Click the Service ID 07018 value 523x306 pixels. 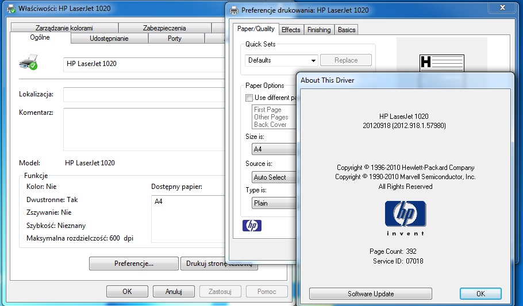414,261
